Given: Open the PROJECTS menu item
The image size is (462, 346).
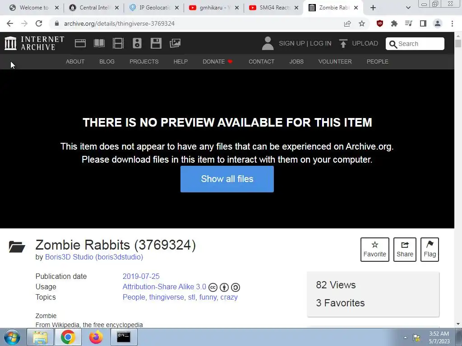Looking at the screenshot, I should [144, 61].
